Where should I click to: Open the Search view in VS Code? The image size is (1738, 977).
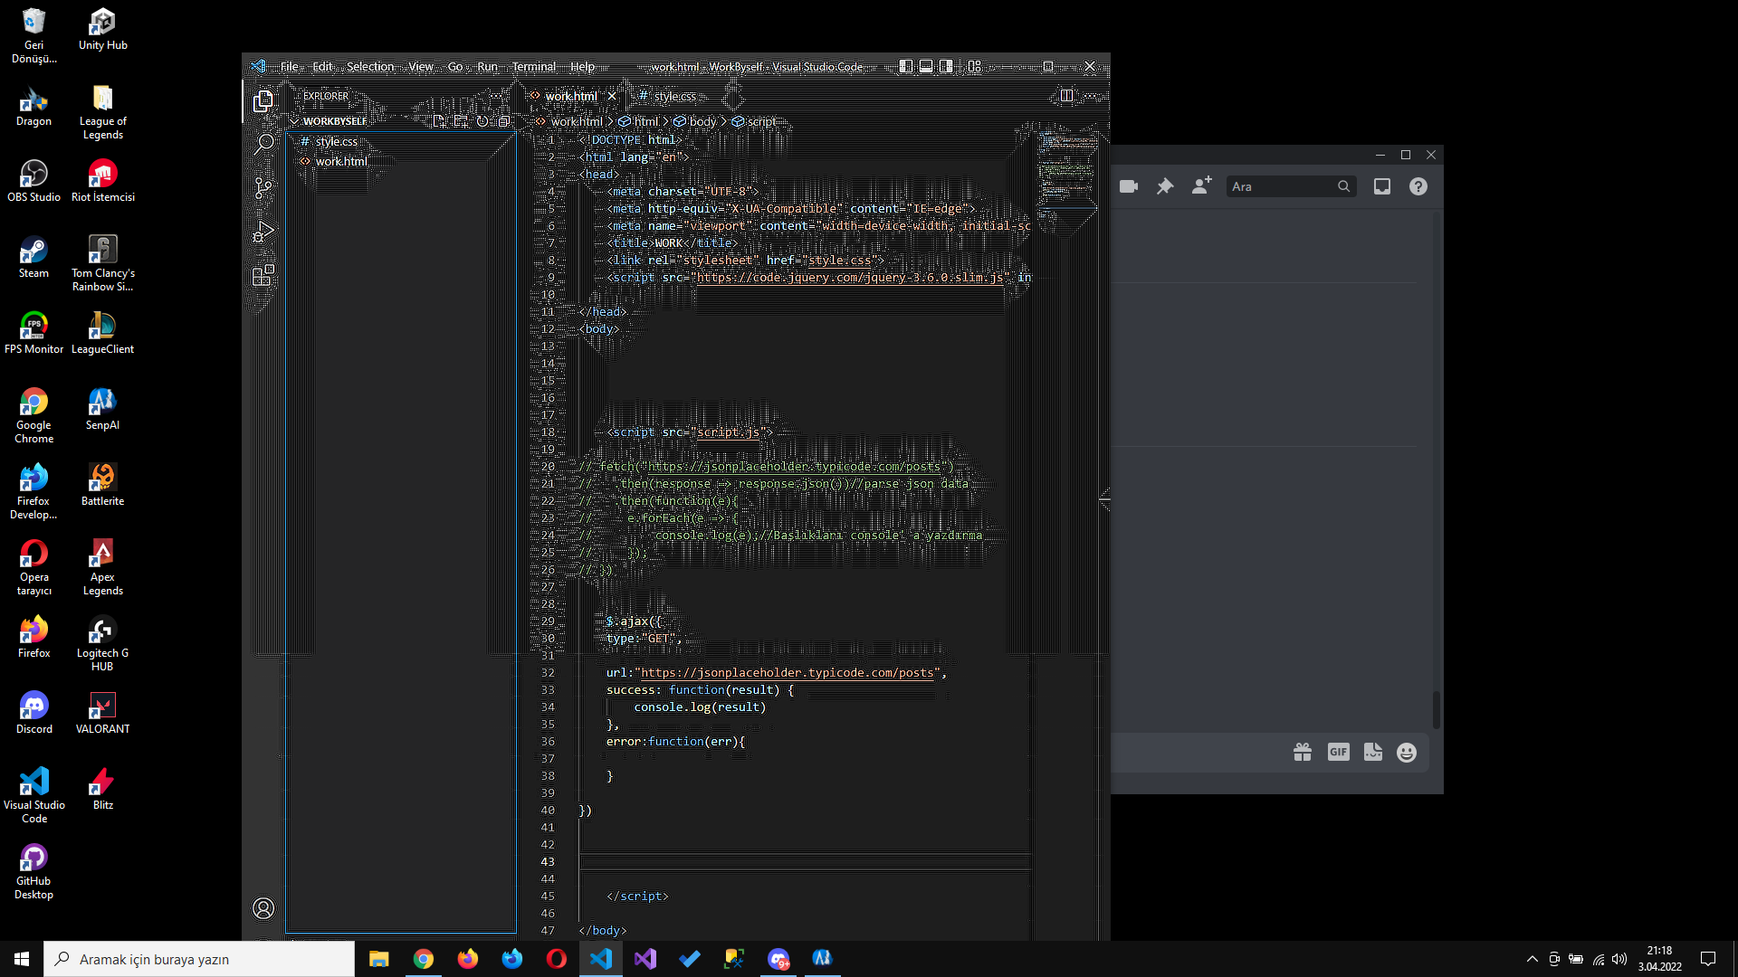click(x=263, y=144)
